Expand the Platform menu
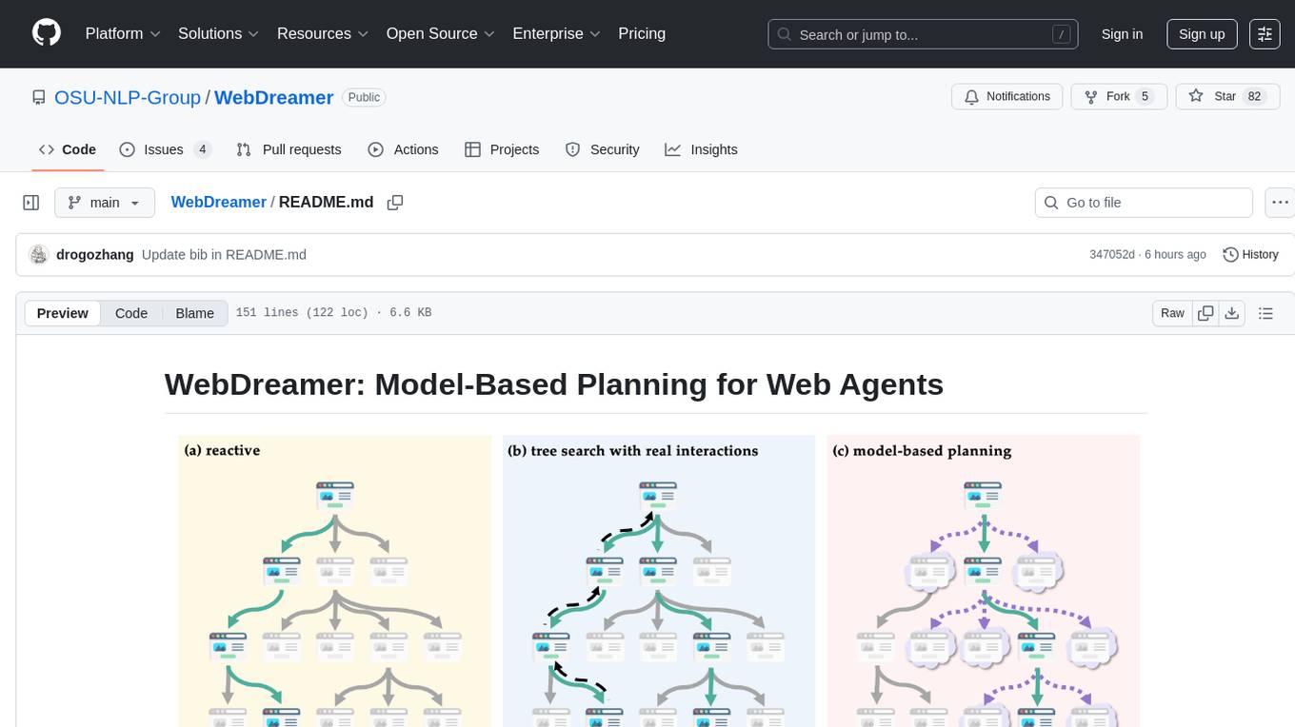Screen dimensions: 1295x727 (123, 33)
